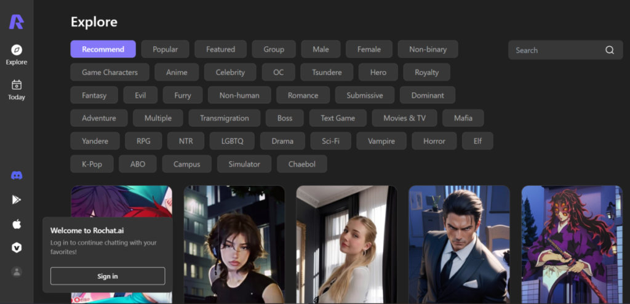Open the user profile avatar icon
This screenshot has width=630, height=304.
click(x=17, y=271)
